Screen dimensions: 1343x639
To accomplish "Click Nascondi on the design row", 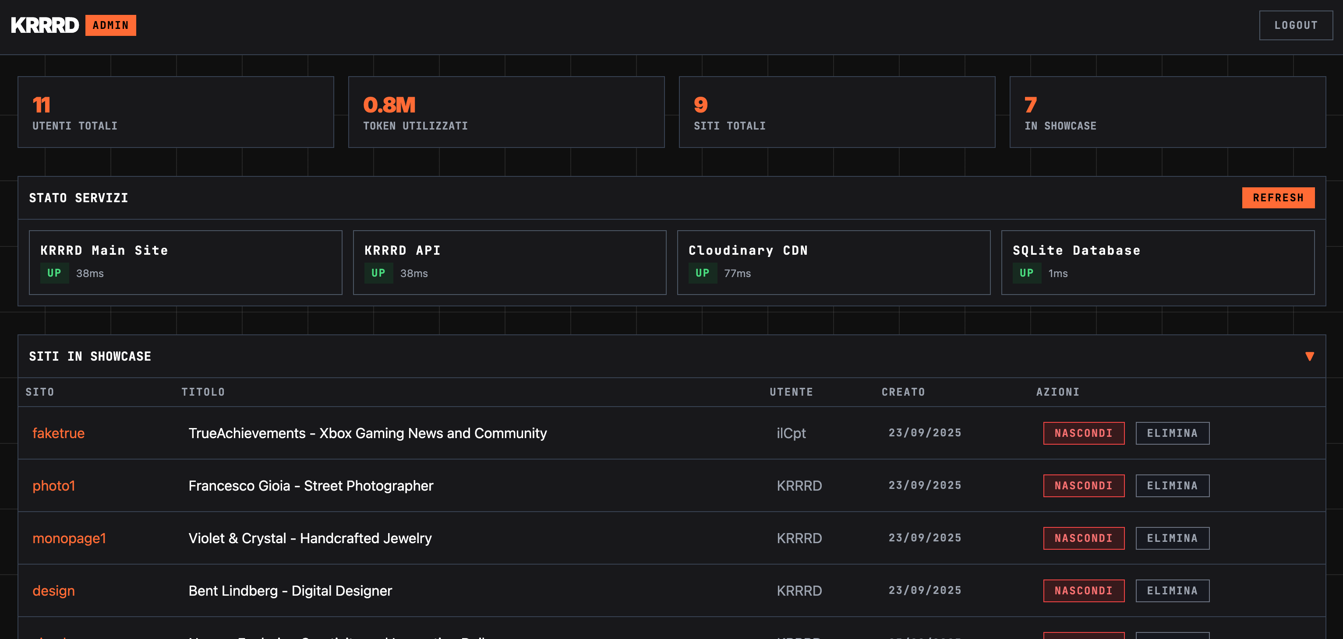I will 1083,591.
